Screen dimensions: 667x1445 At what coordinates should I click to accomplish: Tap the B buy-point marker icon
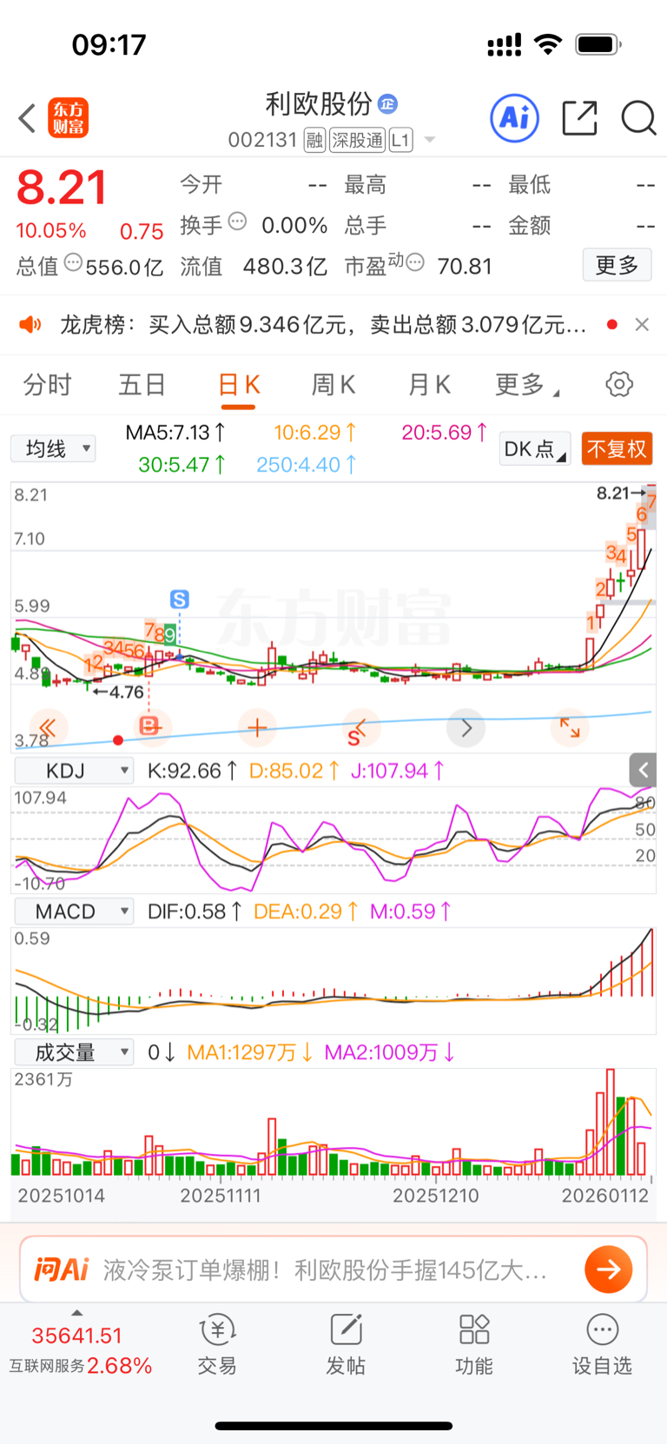point(150,726)
